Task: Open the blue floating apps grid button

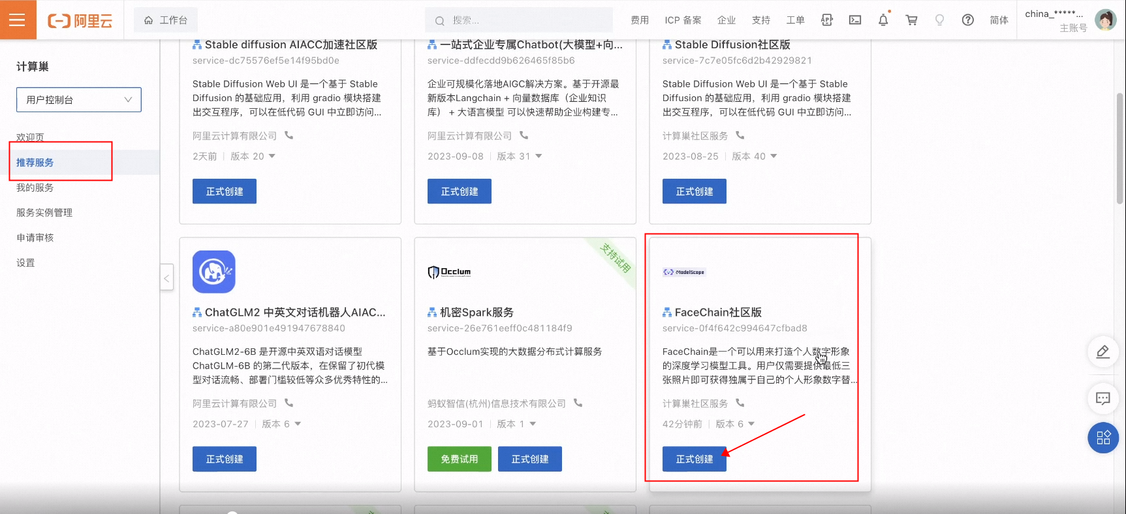Action: click(x=1103, y=438)
